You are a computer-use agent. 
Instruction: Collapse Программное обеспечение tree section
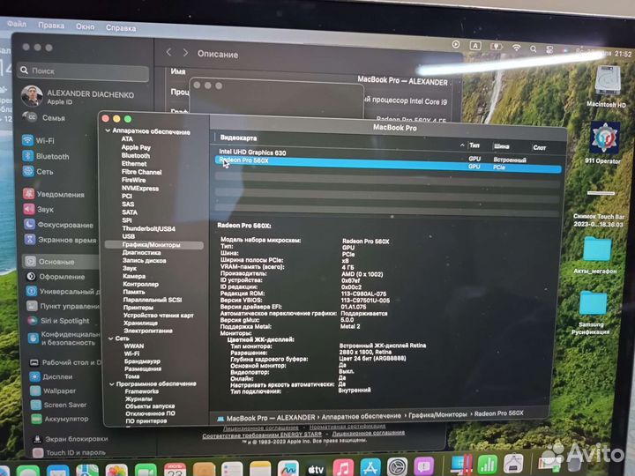coord(111,383)
